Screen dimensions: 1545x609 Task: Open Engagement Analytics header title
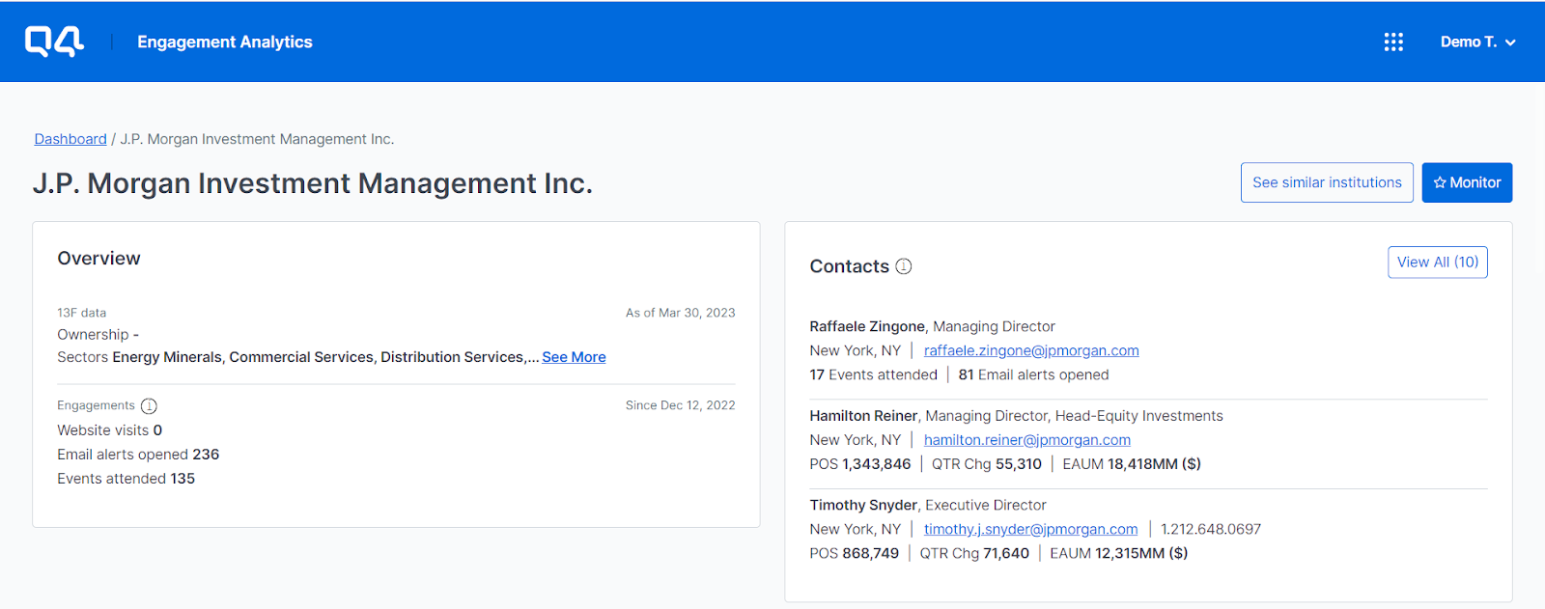pyautogui.click(x=225, y=42)
